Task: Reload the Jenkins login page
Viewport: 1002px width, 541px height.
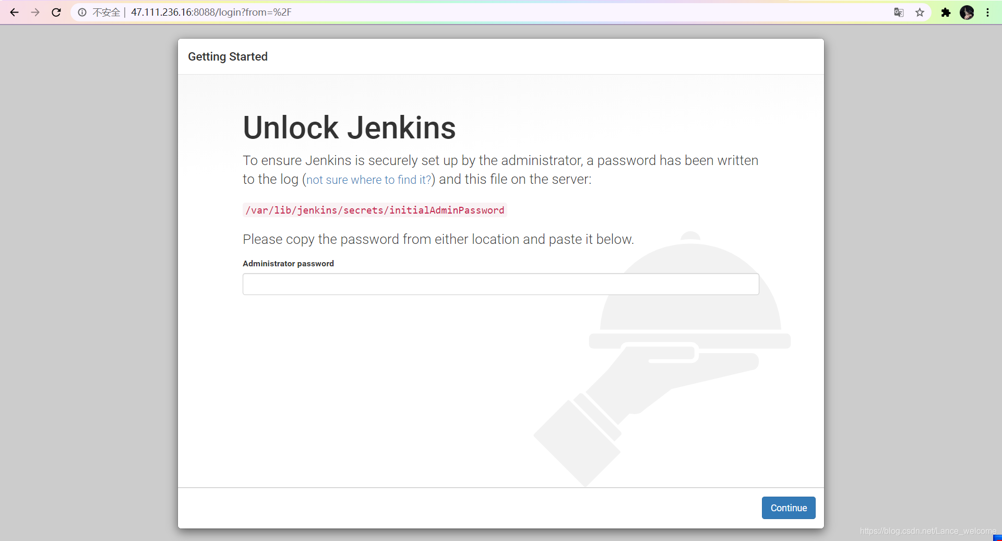Action: point(56,13)
